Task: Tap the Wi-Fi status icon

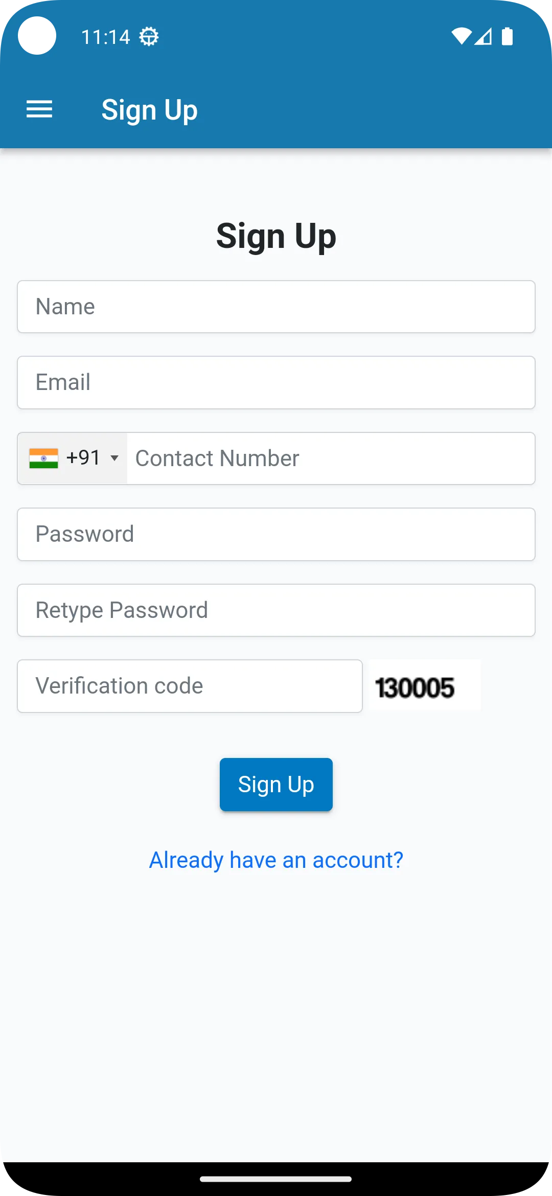Action: (x=461, y=36)
